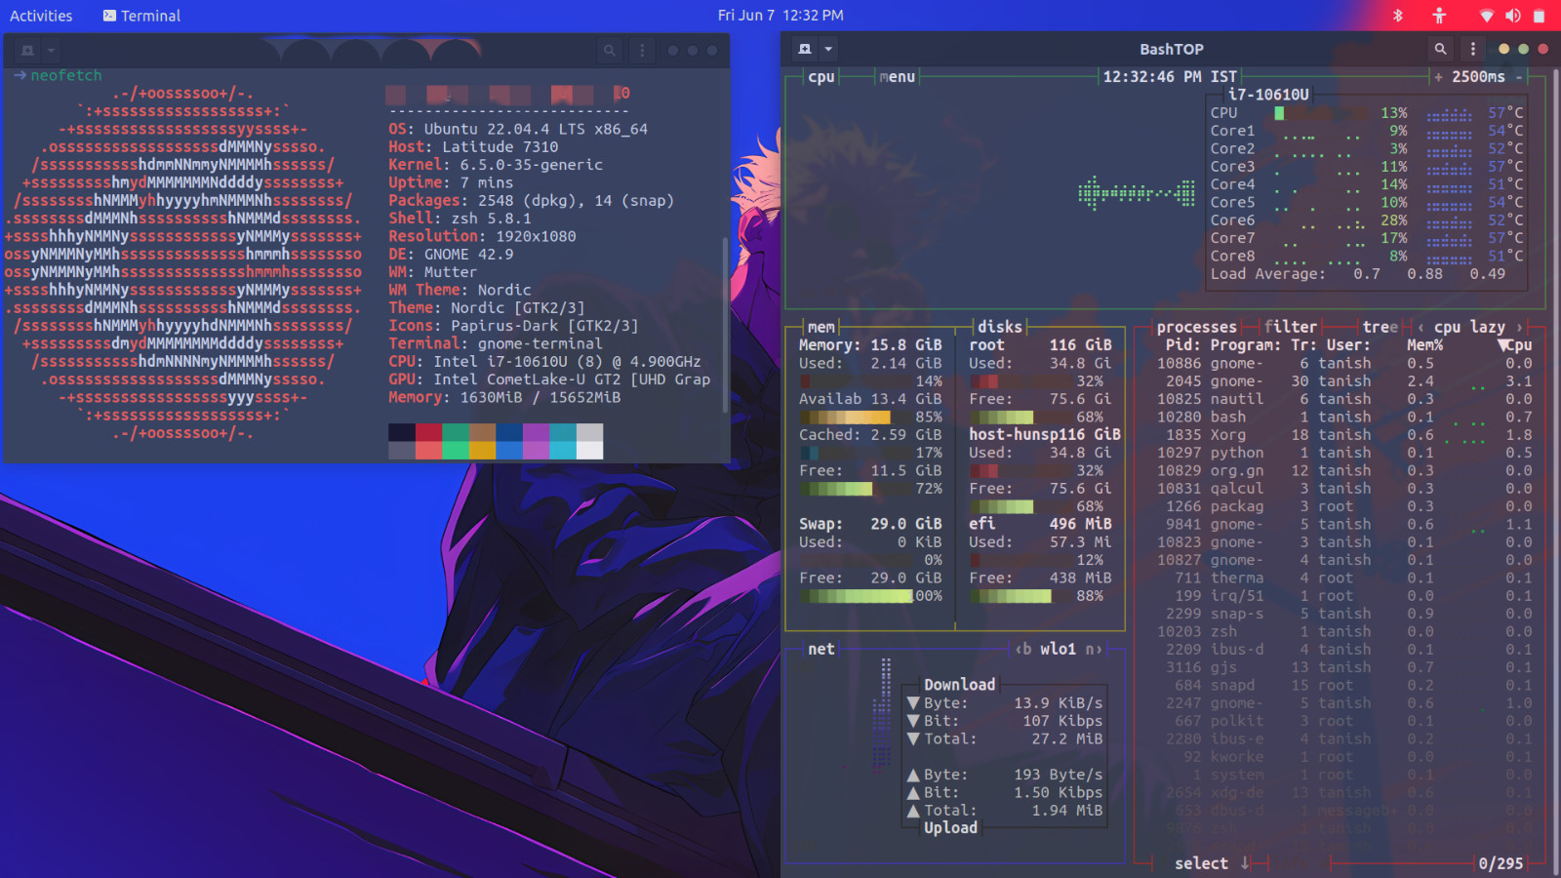Image resolution: width=1561 pixels, height=878 pixels.
Task: Increase update interval with plus 2500ms
Action: tap(1438, 77)
